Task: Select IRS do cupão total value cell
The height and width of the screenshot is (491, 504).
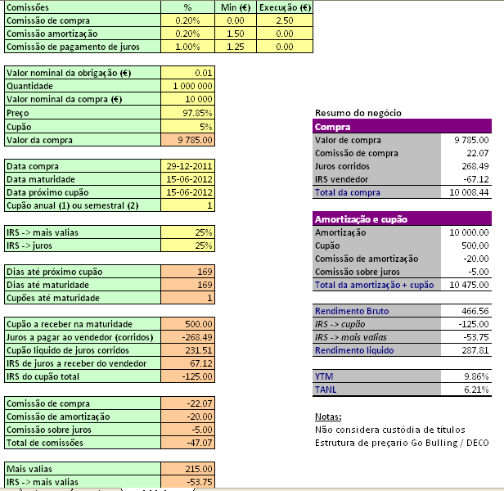Action: tap(187, 376)
